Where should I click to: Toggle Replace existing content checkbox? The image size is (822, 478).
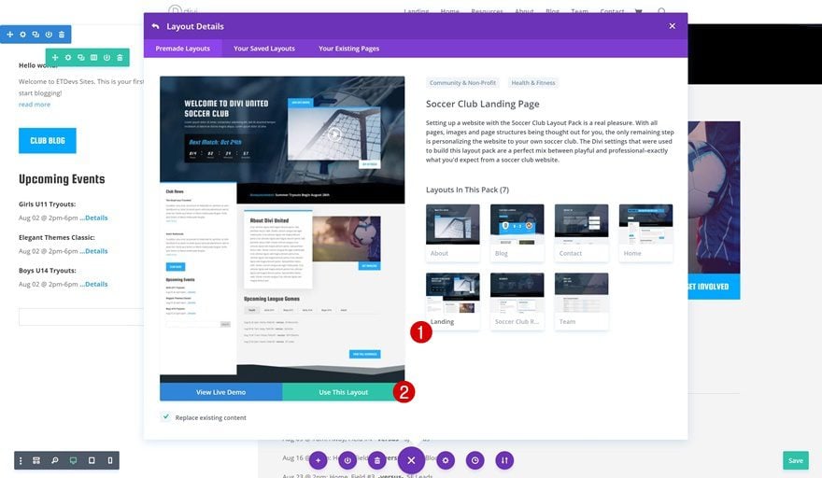[x=165, y=417]
